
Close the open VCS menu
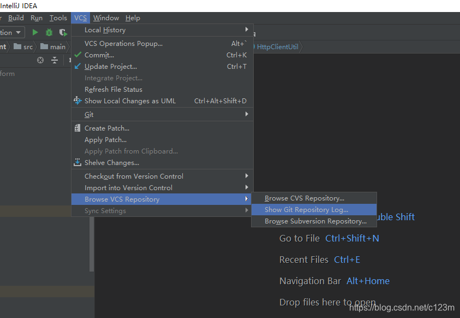[x=80, y=18]
